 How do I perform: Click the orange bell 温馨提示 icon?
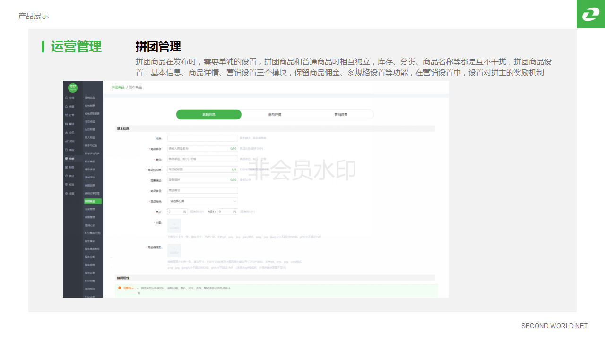(120, 288)
